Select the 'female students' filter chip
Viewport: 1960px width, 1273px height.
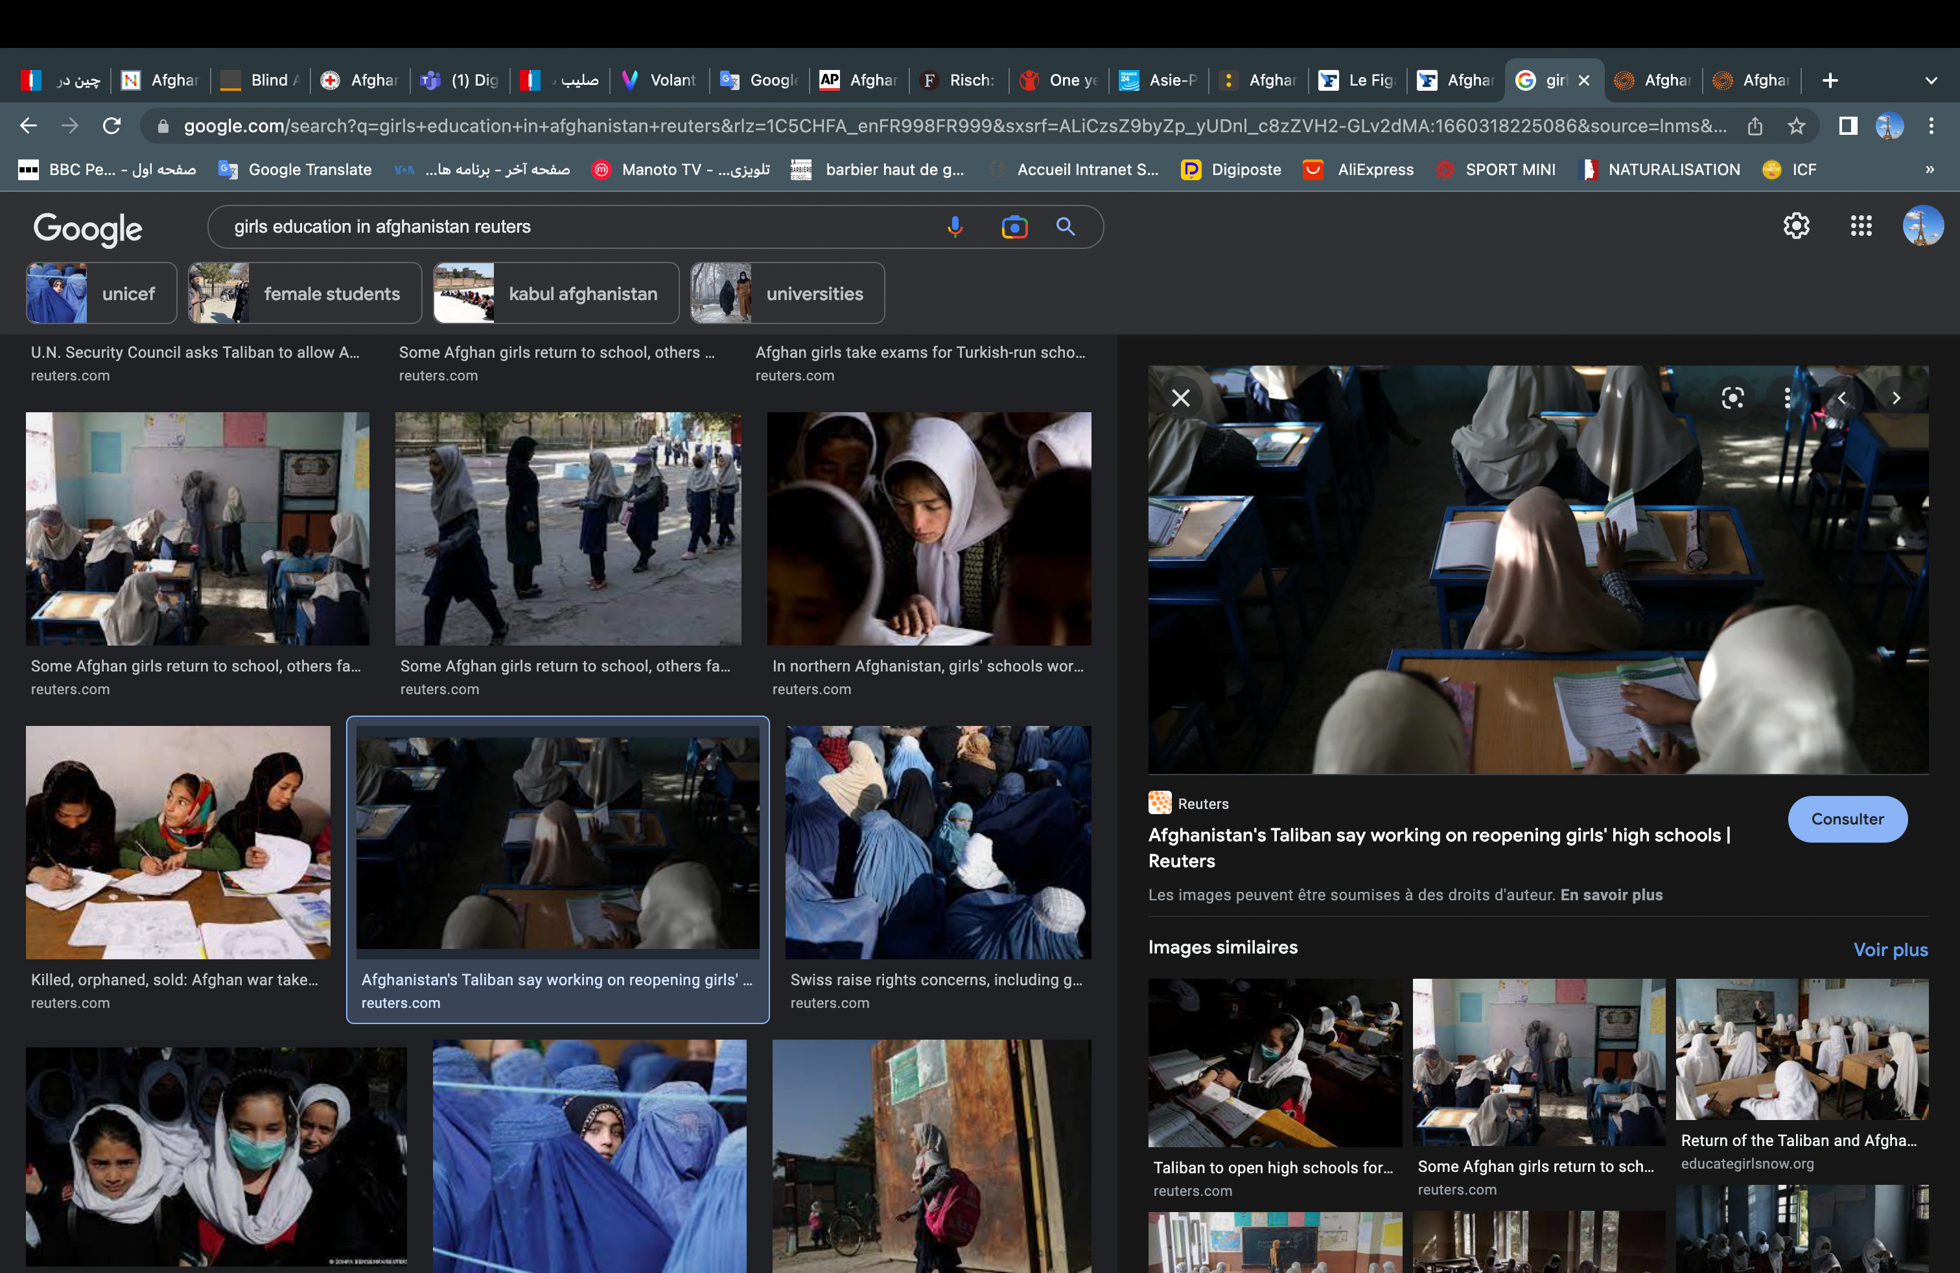tap(305, 294)
